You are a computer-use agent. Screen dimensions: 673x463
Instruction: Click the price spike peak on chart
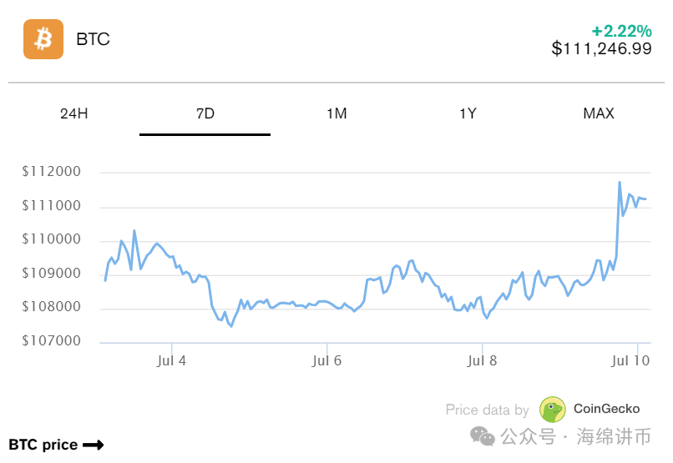click(620, 182)
